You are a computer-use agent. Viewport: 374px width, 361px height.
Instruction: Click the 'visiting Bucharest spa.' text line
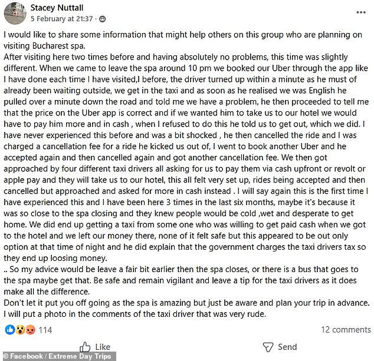[44, 46]
